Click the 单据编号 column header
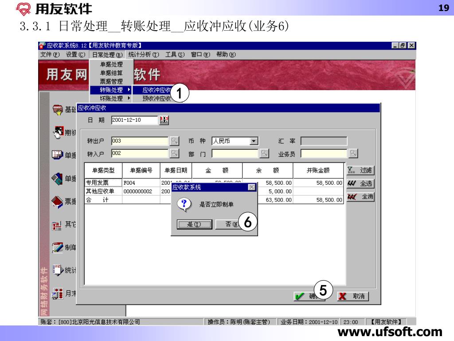 (x=141, y=170)
